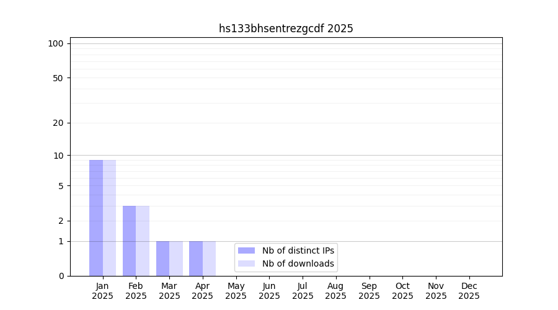Click the January downloads bar
Screen dimensions: 558x310
pyautogui.click(x=109, y=218)
